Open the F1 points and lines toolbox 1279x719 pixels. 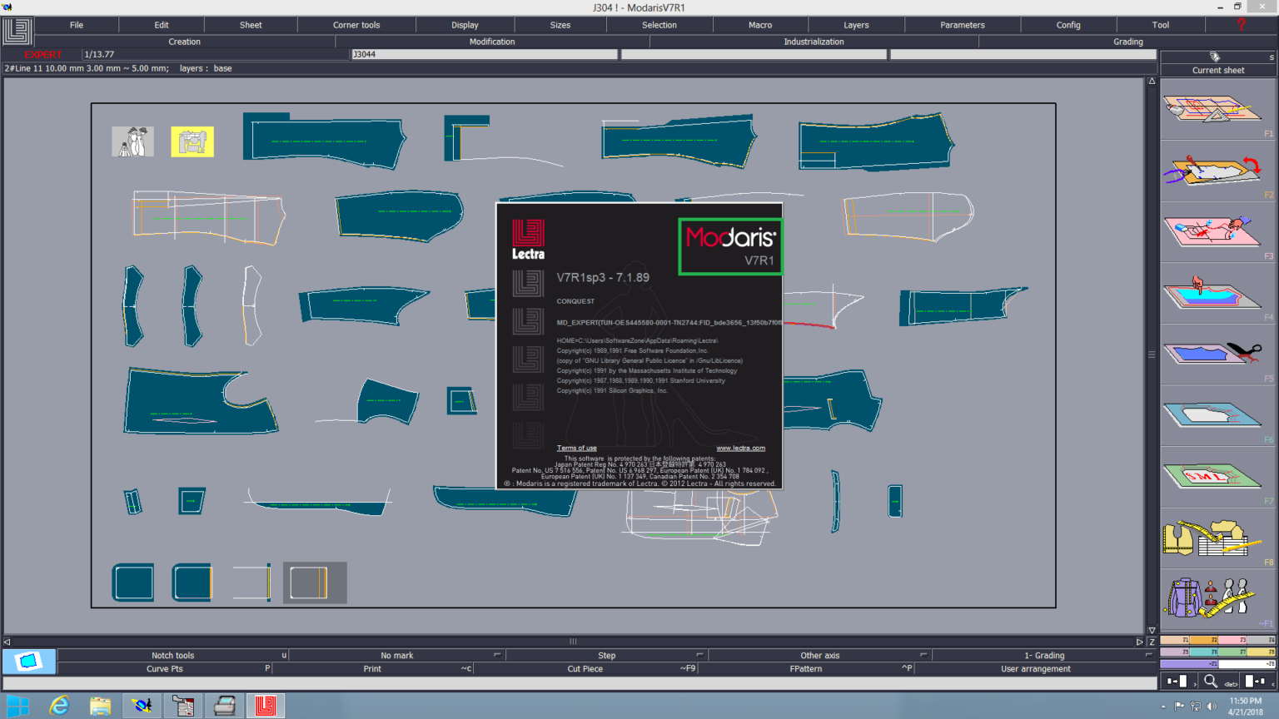1217,110
